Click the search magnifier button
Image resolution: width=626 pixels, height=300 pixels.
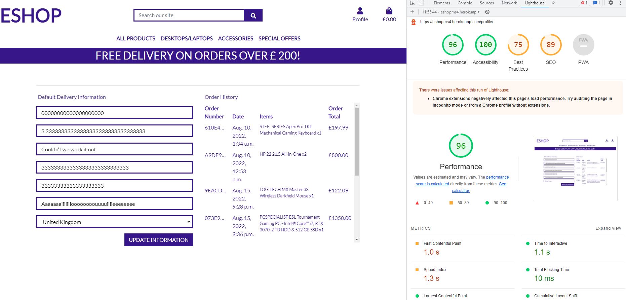(253, 15)
